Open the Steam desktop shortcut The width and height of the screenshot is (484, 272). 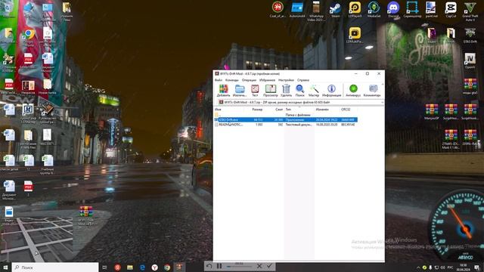[335, 10]
